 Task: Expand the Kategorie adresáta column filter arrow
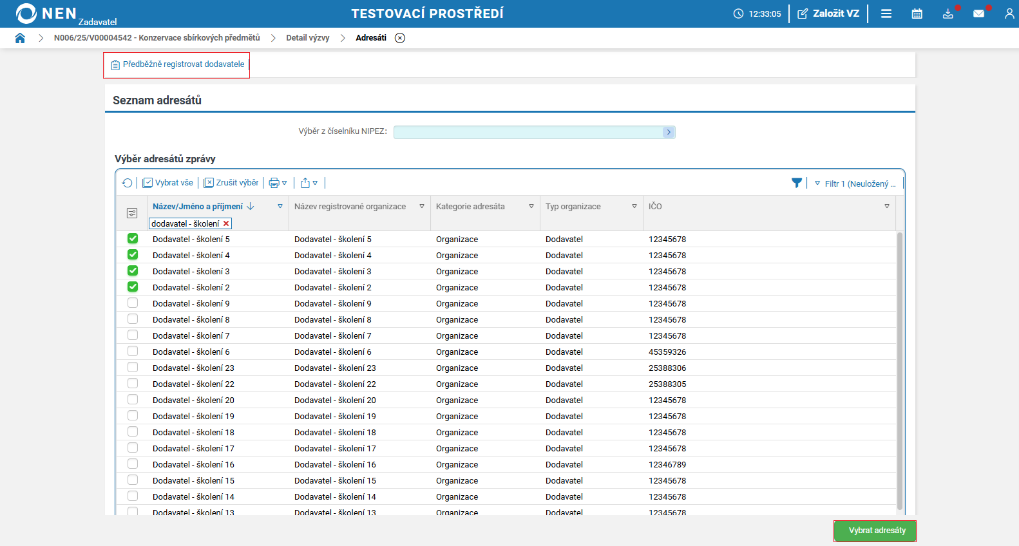click(x=531, y=207)
